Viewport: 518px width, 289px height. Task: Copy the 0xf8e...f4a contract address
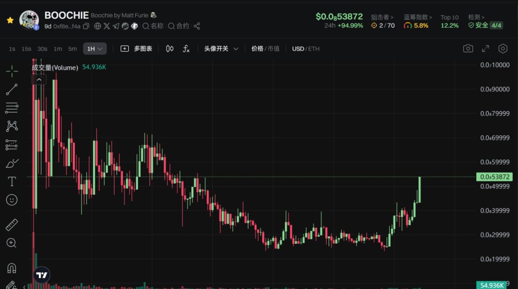coord(86,26)
